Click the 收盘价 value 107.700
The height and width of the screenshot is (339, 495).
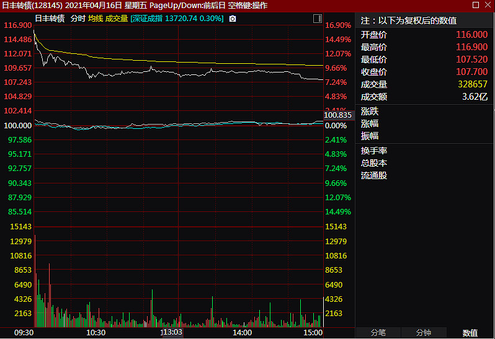(471, 72)
